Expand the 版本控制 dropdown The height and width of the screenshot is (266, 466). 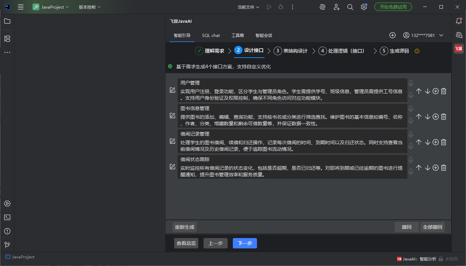point(90,7)
